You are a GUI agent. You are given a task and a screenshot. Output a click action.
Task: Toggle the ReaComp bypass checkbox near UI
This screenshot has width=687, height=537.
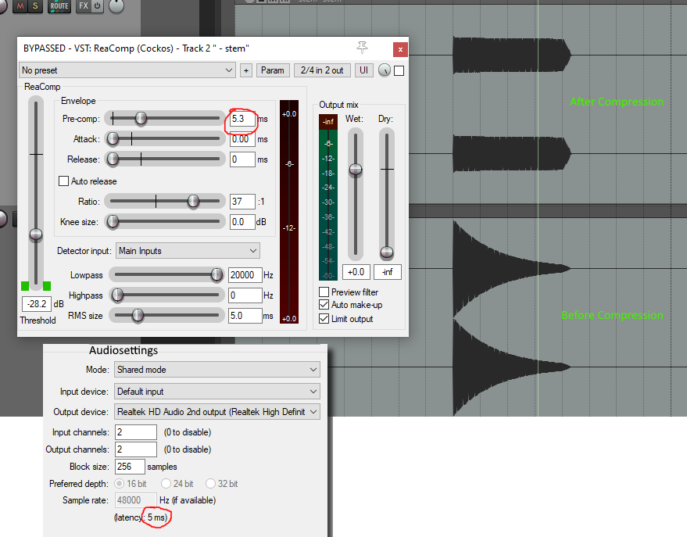399,70
